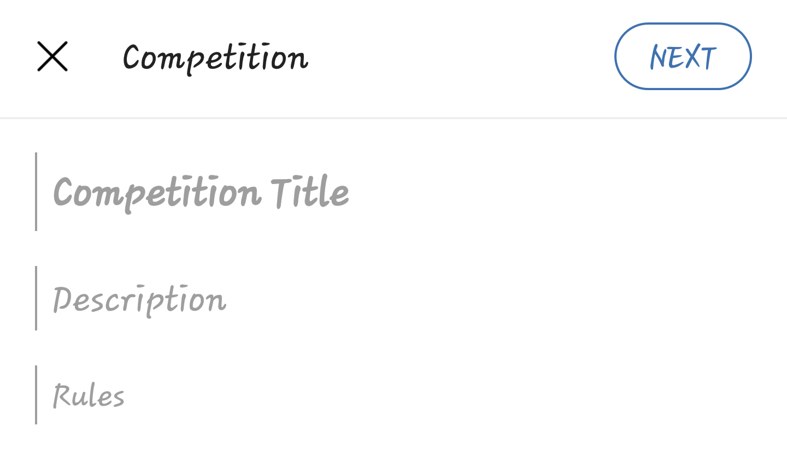Tap the NEXT button
The image size is (787, 473).
683,56
